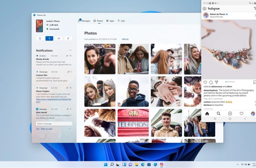The height and width of the screenshot is (168, 256).
Task: Create new Instagram post plus icon
Action: (x=230, y=113)
